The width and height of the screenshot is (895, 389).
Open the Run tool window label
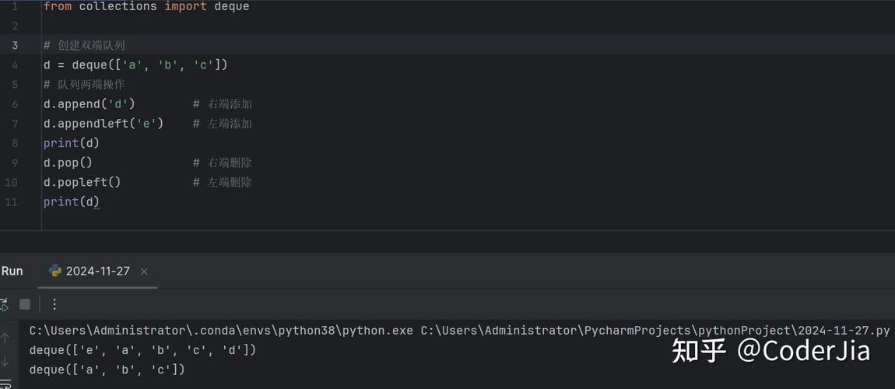coord(12,271)
